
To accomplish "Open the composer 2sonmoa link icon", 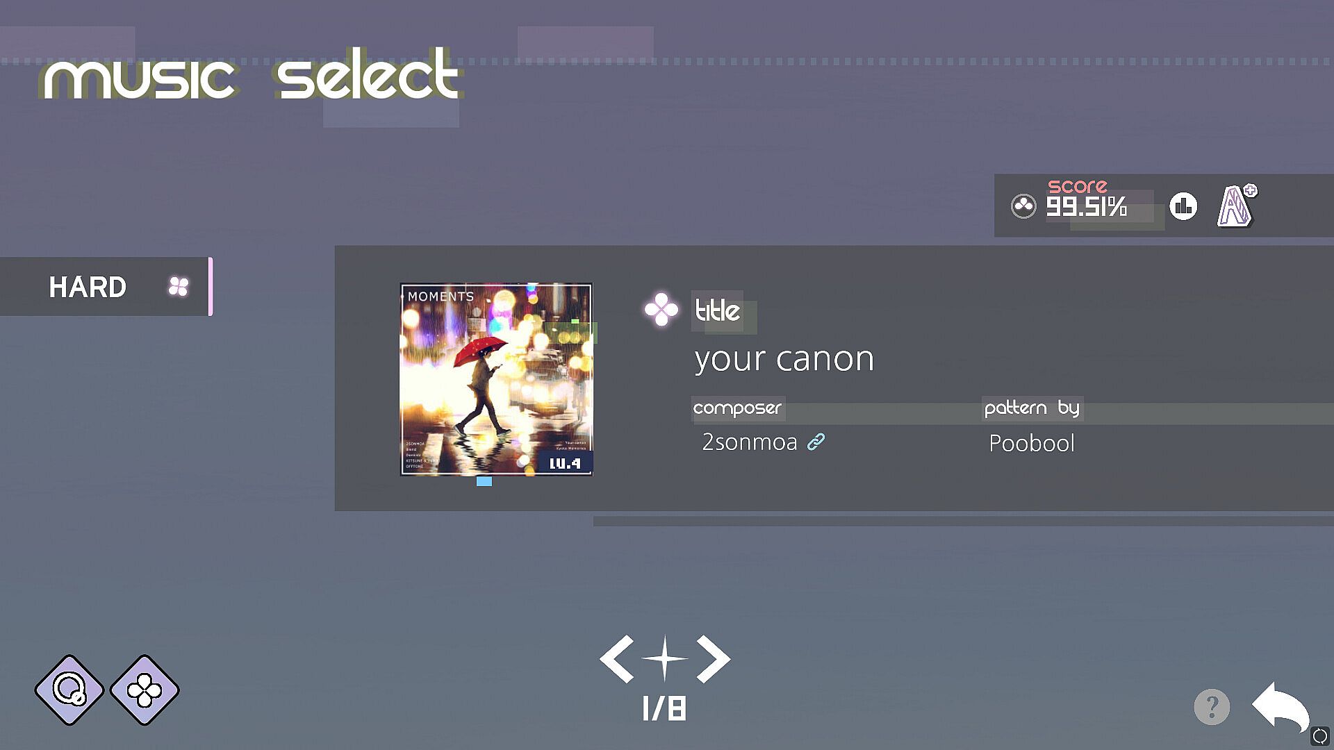I will point(816,442).
